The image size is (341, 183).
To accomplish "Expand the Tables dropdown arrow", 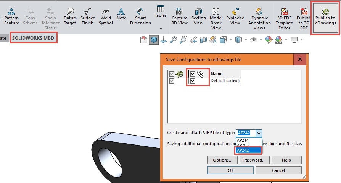I will click(161, 29).
